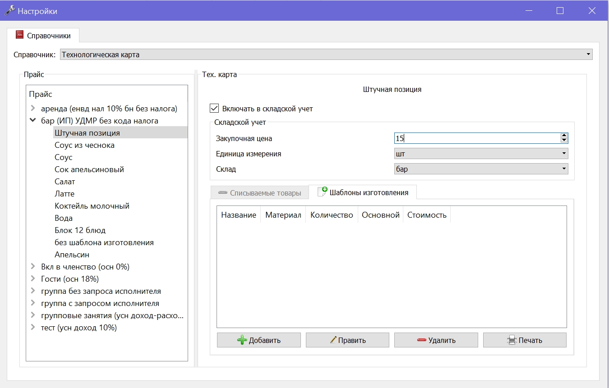Expand групповые занятия group
This screenshot has width=609, height=388.
(x=33, y=315)
